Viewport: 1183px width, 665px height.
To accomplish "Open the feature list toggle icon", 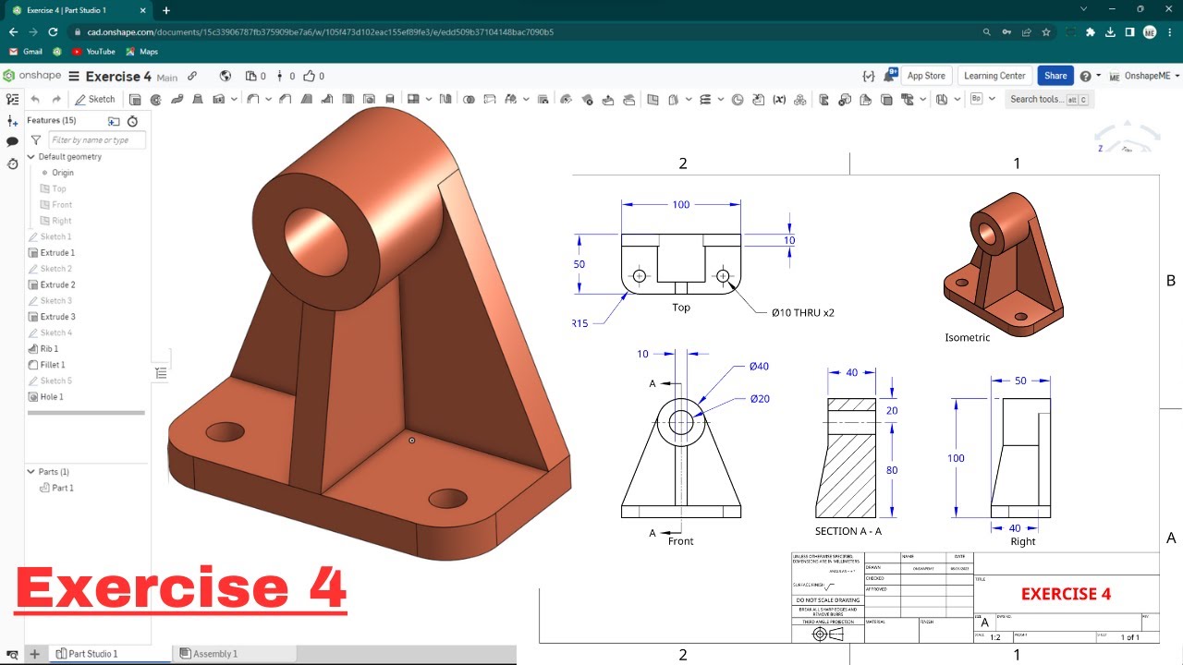I will click(x=12, y=100).
